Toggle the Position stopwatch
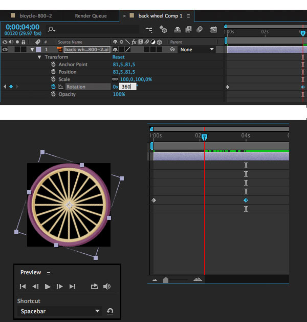The height and width of the screenshot is (322, 307). click(53, 72)
